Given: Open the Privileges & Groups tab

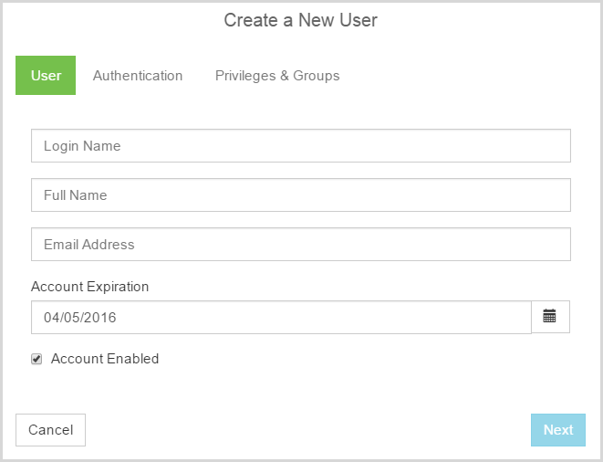Looking at the screenshot, I should click(x=277, y=76).
